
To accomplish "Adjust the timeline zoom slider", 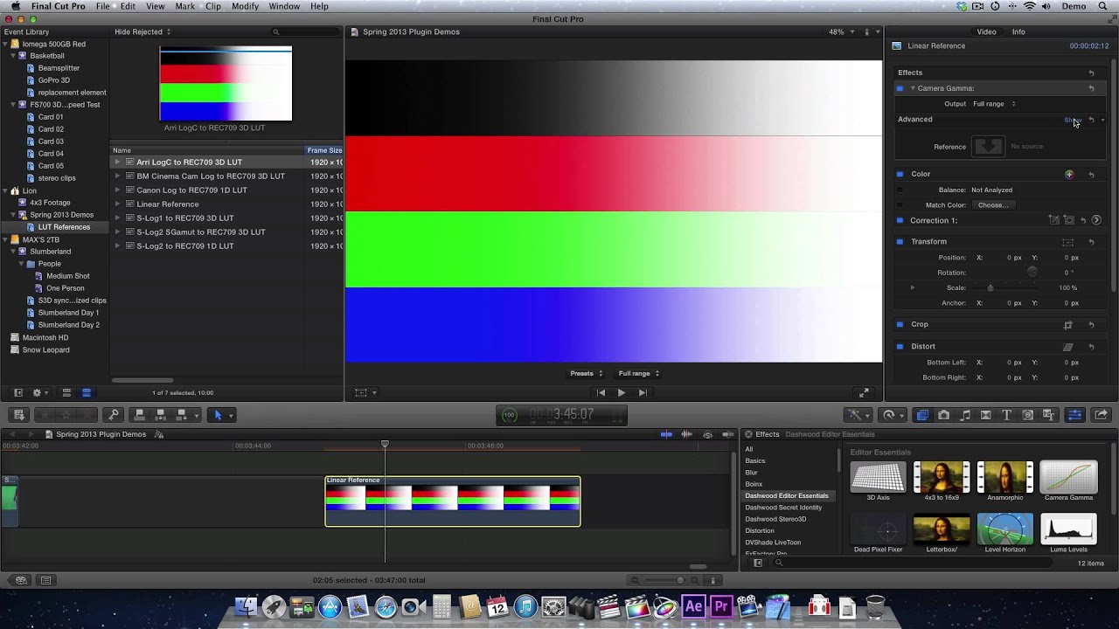I will (681, 580).
